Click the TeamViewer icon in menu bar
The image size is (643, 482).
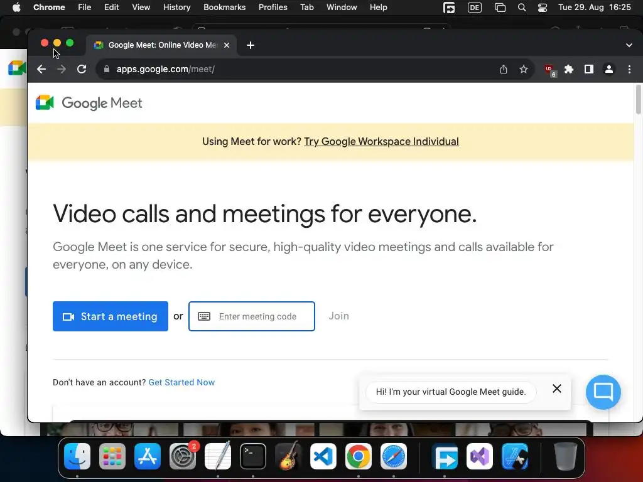point(449,8)
